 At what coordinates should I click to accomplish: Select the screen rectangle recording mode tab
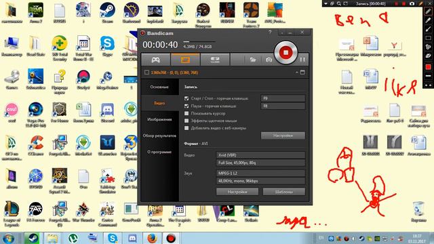[x=185, y=60]
